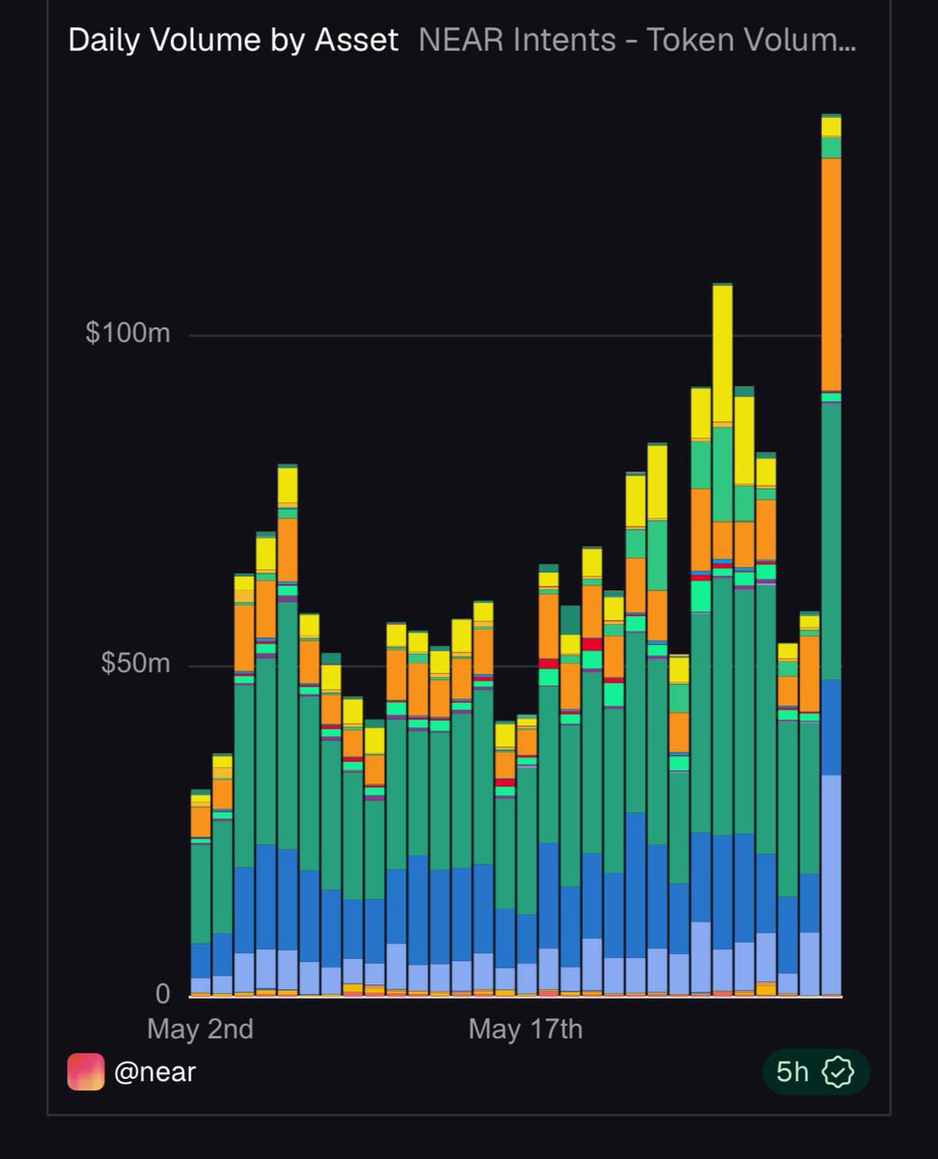Click the tall yellow segment above $100m
Viewport: 938px width, 1159px height.
tap(722, 353)
